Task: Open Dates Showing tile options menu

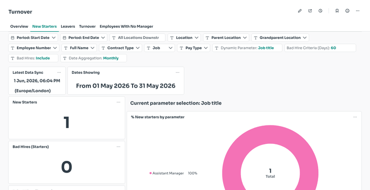Action: point(177,72)
